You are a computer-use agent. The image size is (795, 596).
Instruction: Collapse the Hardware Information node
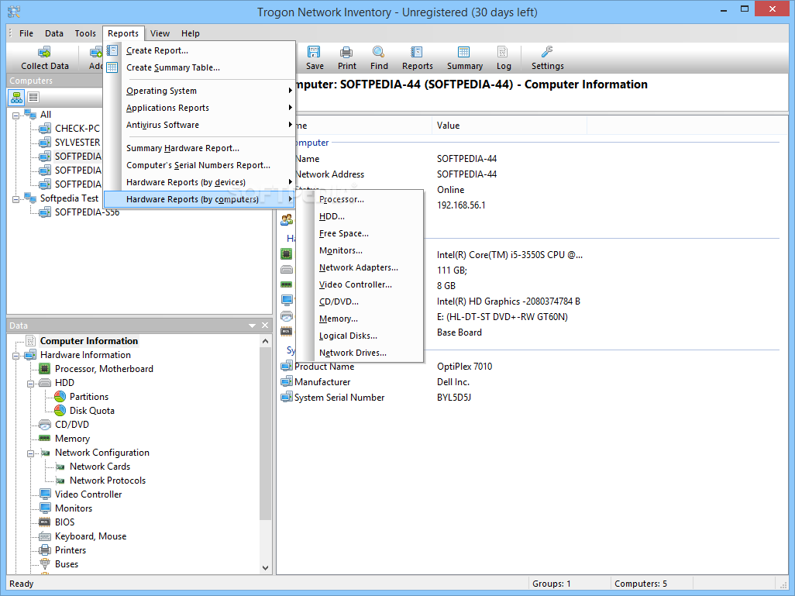click(15, 356)
